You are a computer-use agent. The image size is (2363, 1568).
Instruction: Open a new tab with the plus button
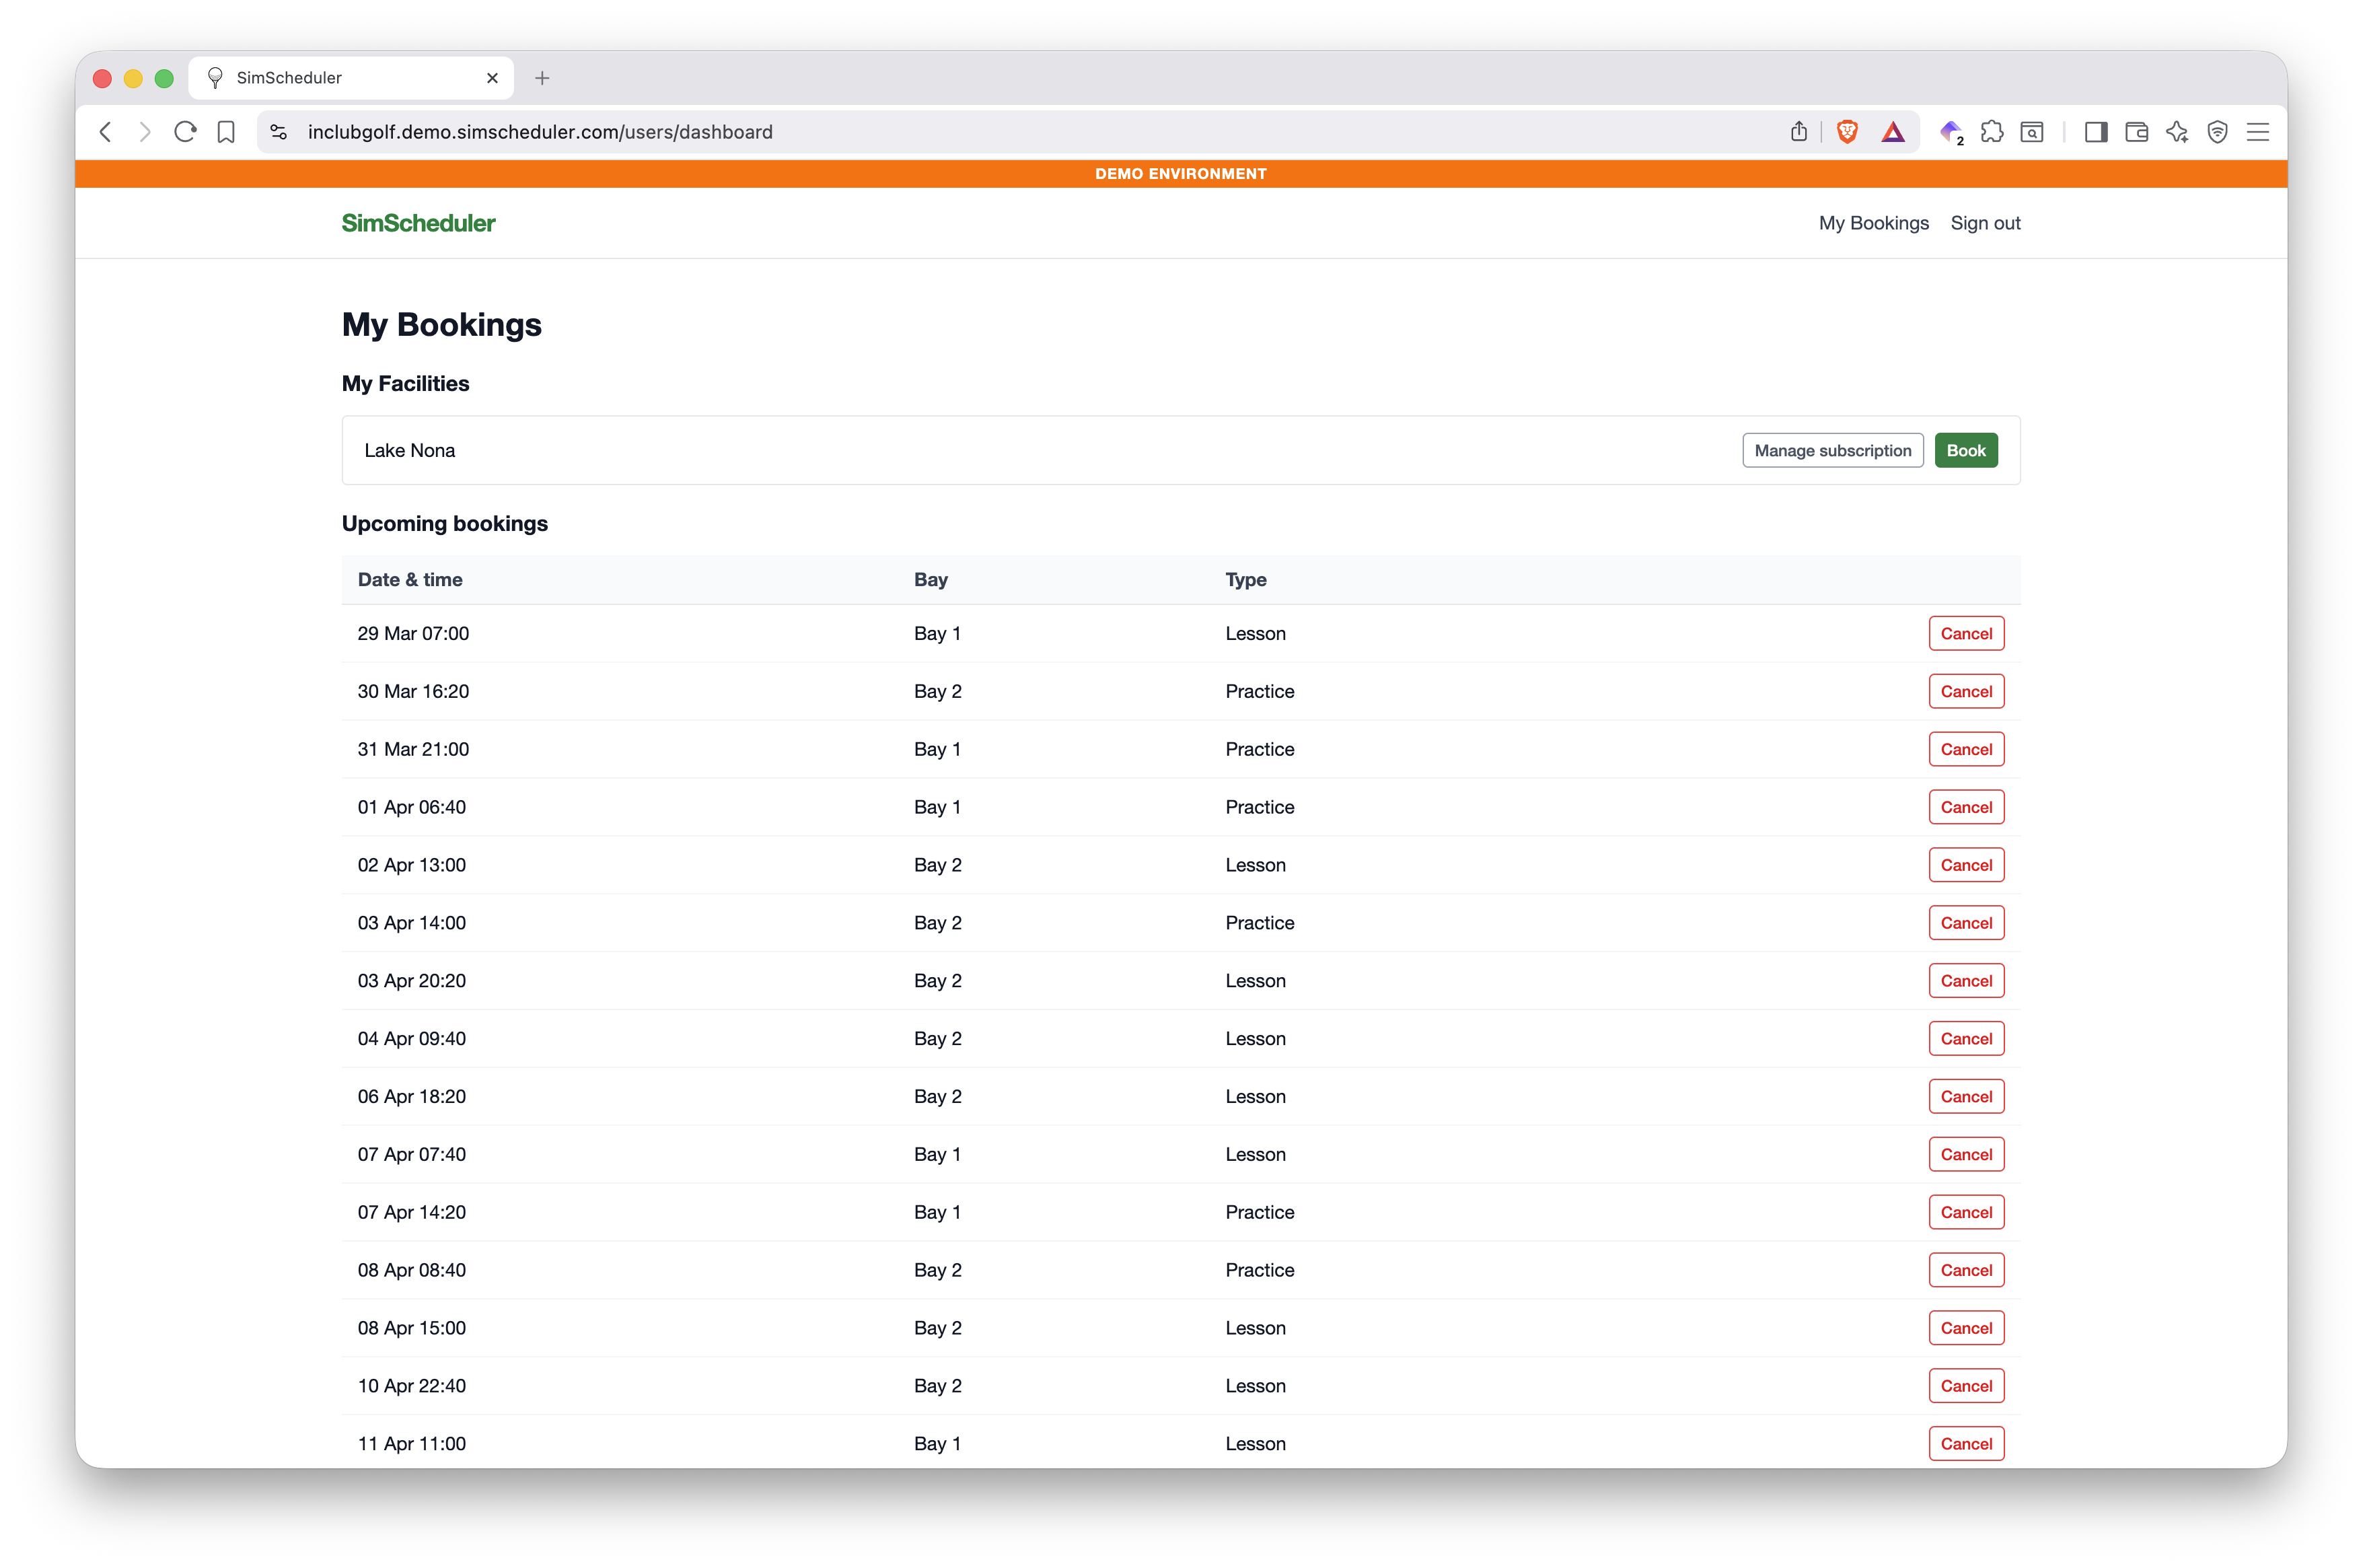(x=542, y=78)
